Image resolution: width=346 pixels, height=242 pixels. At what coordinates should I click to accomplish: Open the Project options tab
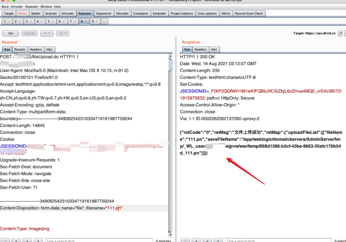(x=182, y=13)
